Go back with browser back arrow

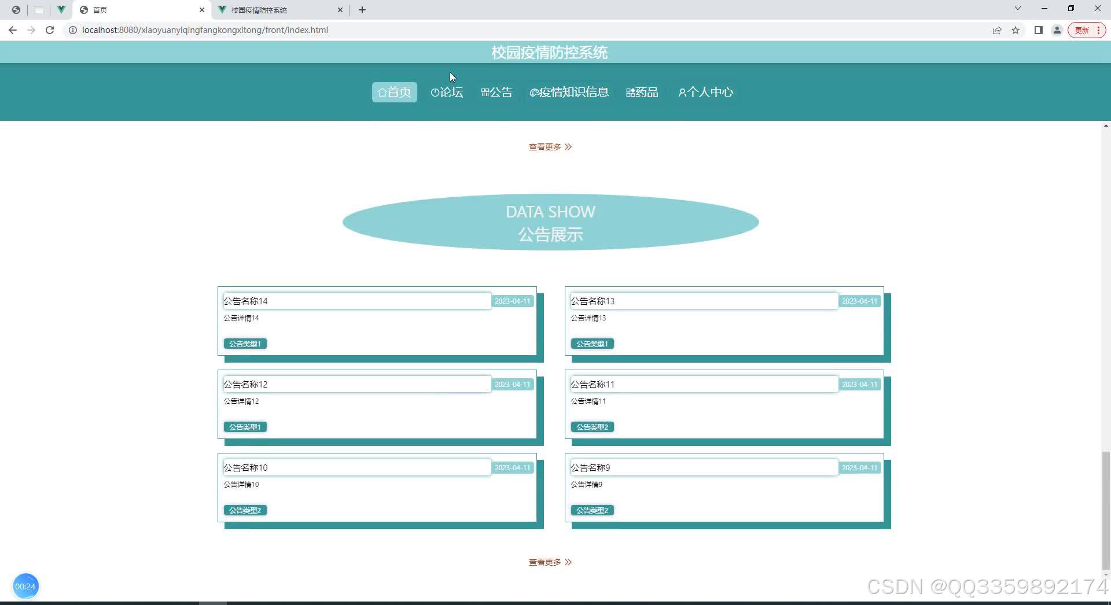pos(13,30)
